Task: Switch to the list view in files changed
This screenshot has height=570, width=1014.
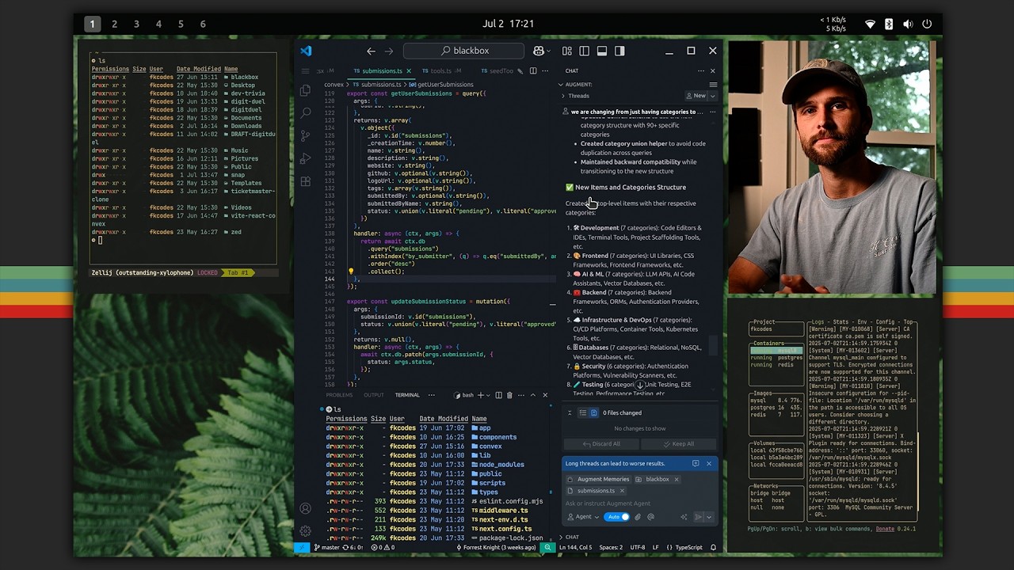Action: point(582,412)
